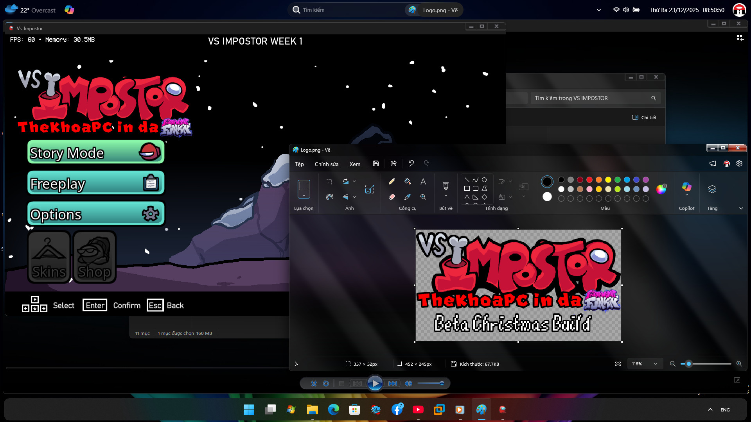Viewport: 751px width, 422px height.
Task: Pick the Eraser tool
Action: tap(392, 197)
